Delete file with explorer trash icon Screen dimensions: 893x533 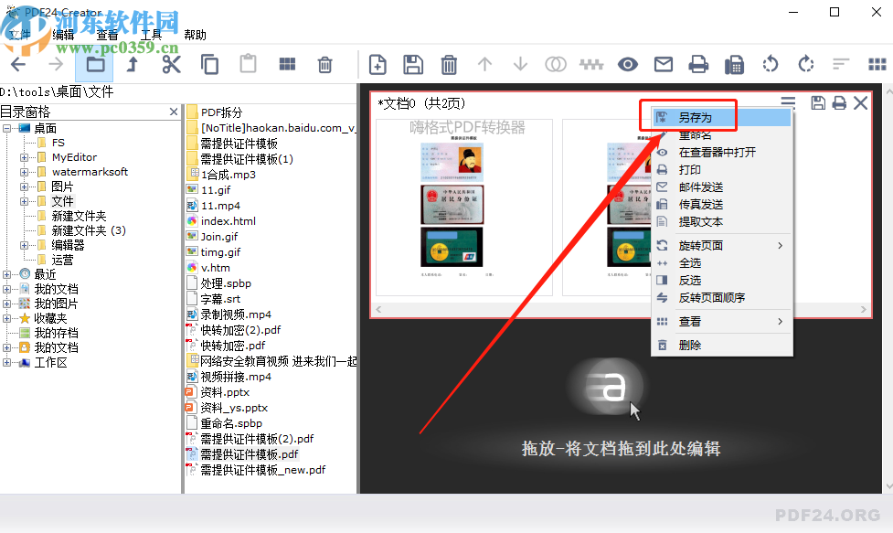[324, 64]
